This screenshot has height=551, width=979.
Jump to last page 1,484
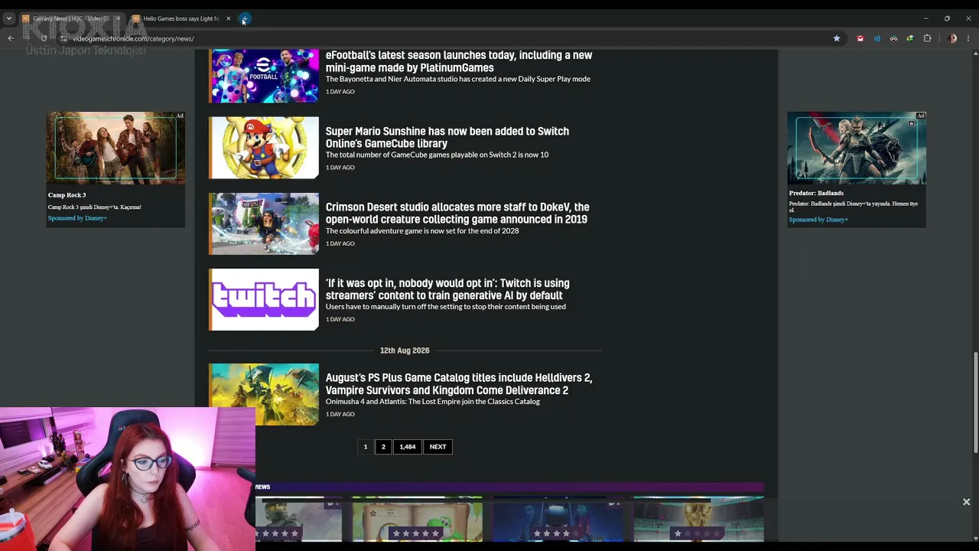(408, 447)
